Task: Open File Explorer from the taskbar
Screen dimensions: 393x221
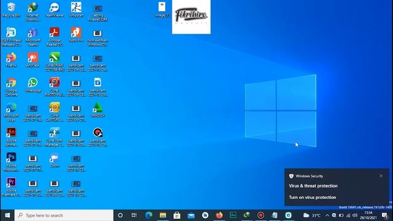Action: pos(163,215)
